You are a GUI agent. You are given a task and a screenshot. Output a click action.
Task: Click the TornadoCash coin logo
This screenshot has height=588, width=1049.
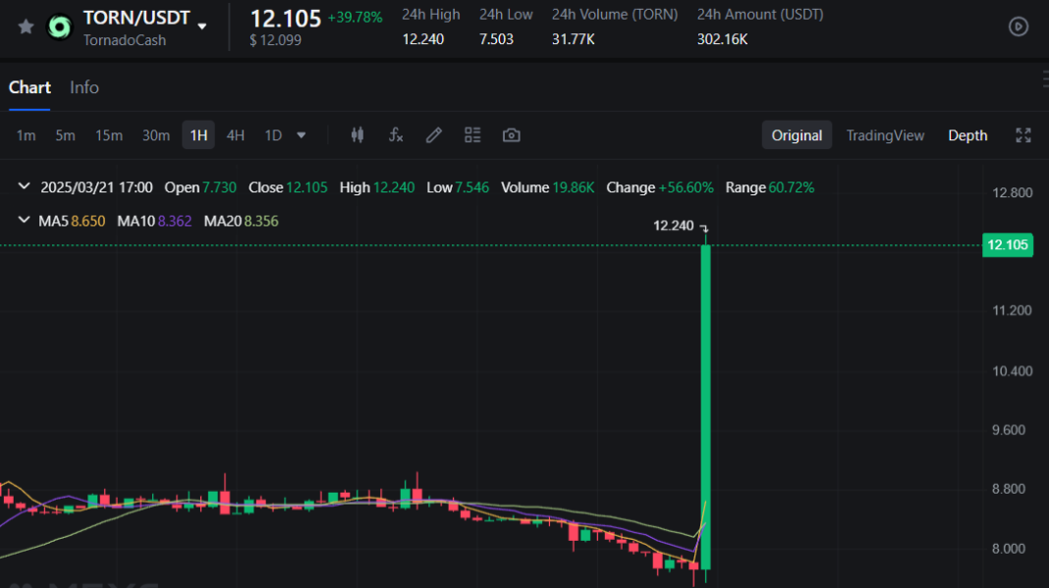pyautogui.click(x=61, y=27)
